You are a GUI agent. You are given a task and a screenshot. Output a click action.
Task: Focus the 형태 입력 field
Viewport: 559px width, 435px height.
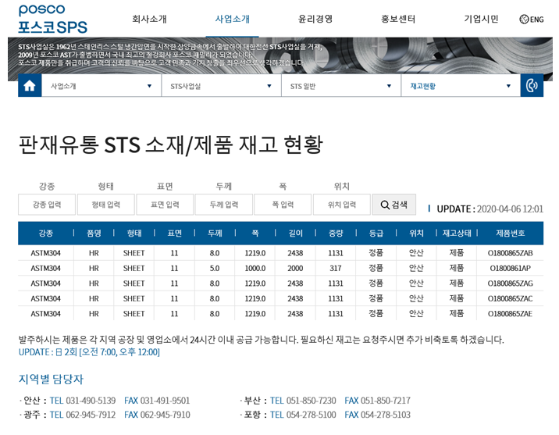click(x=106, y=205)
